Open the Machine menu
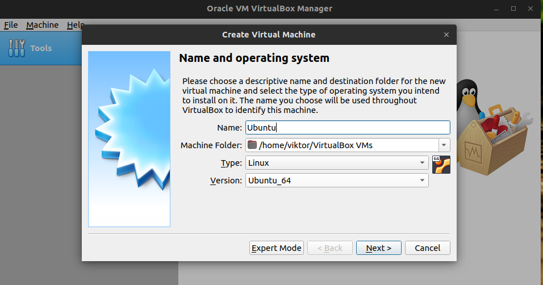Viewport: 543px width, 285px height. click(42, 25)
